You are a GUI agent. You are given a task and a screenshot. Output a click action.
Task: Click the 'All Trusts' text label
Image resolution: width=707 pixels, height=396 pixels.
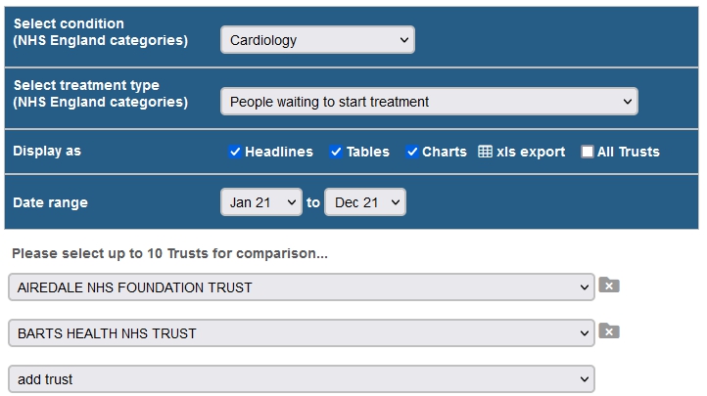coord(628,152)
